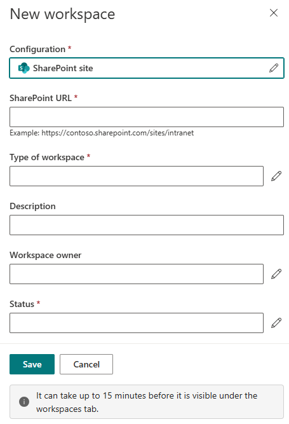Click the SharePoint URL field label
The image size is (289, 424).
[x=41, y=98]
